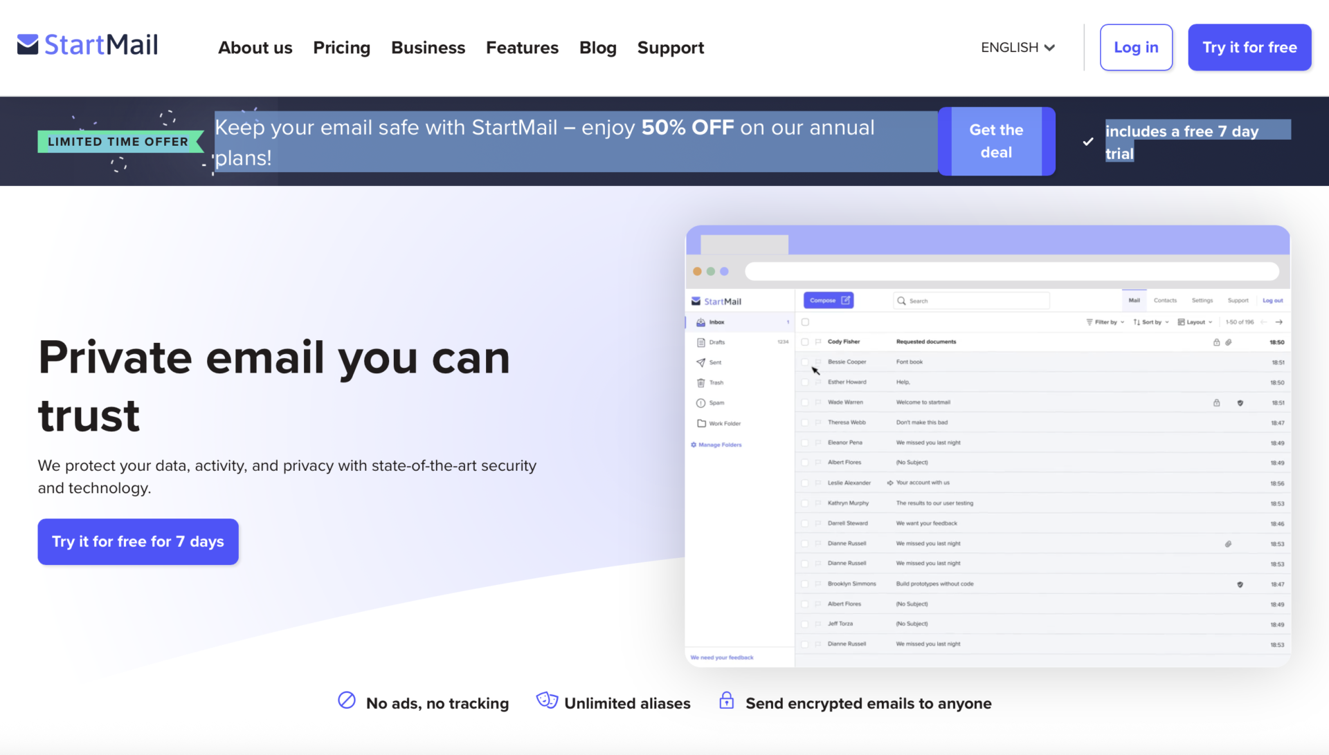Open the Spam folder icon
1329x755 pixels.
click(700, 402)
